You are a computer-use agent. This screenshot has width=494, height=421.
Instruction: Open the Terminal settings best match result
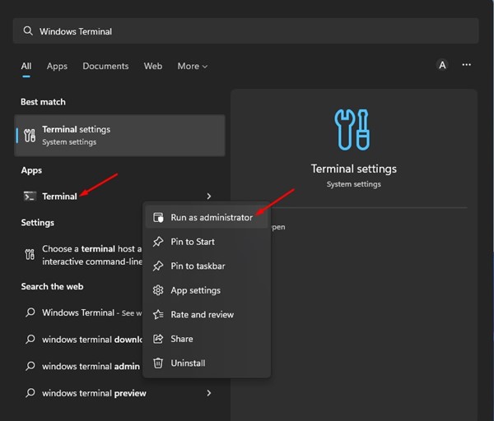(120, 135)
